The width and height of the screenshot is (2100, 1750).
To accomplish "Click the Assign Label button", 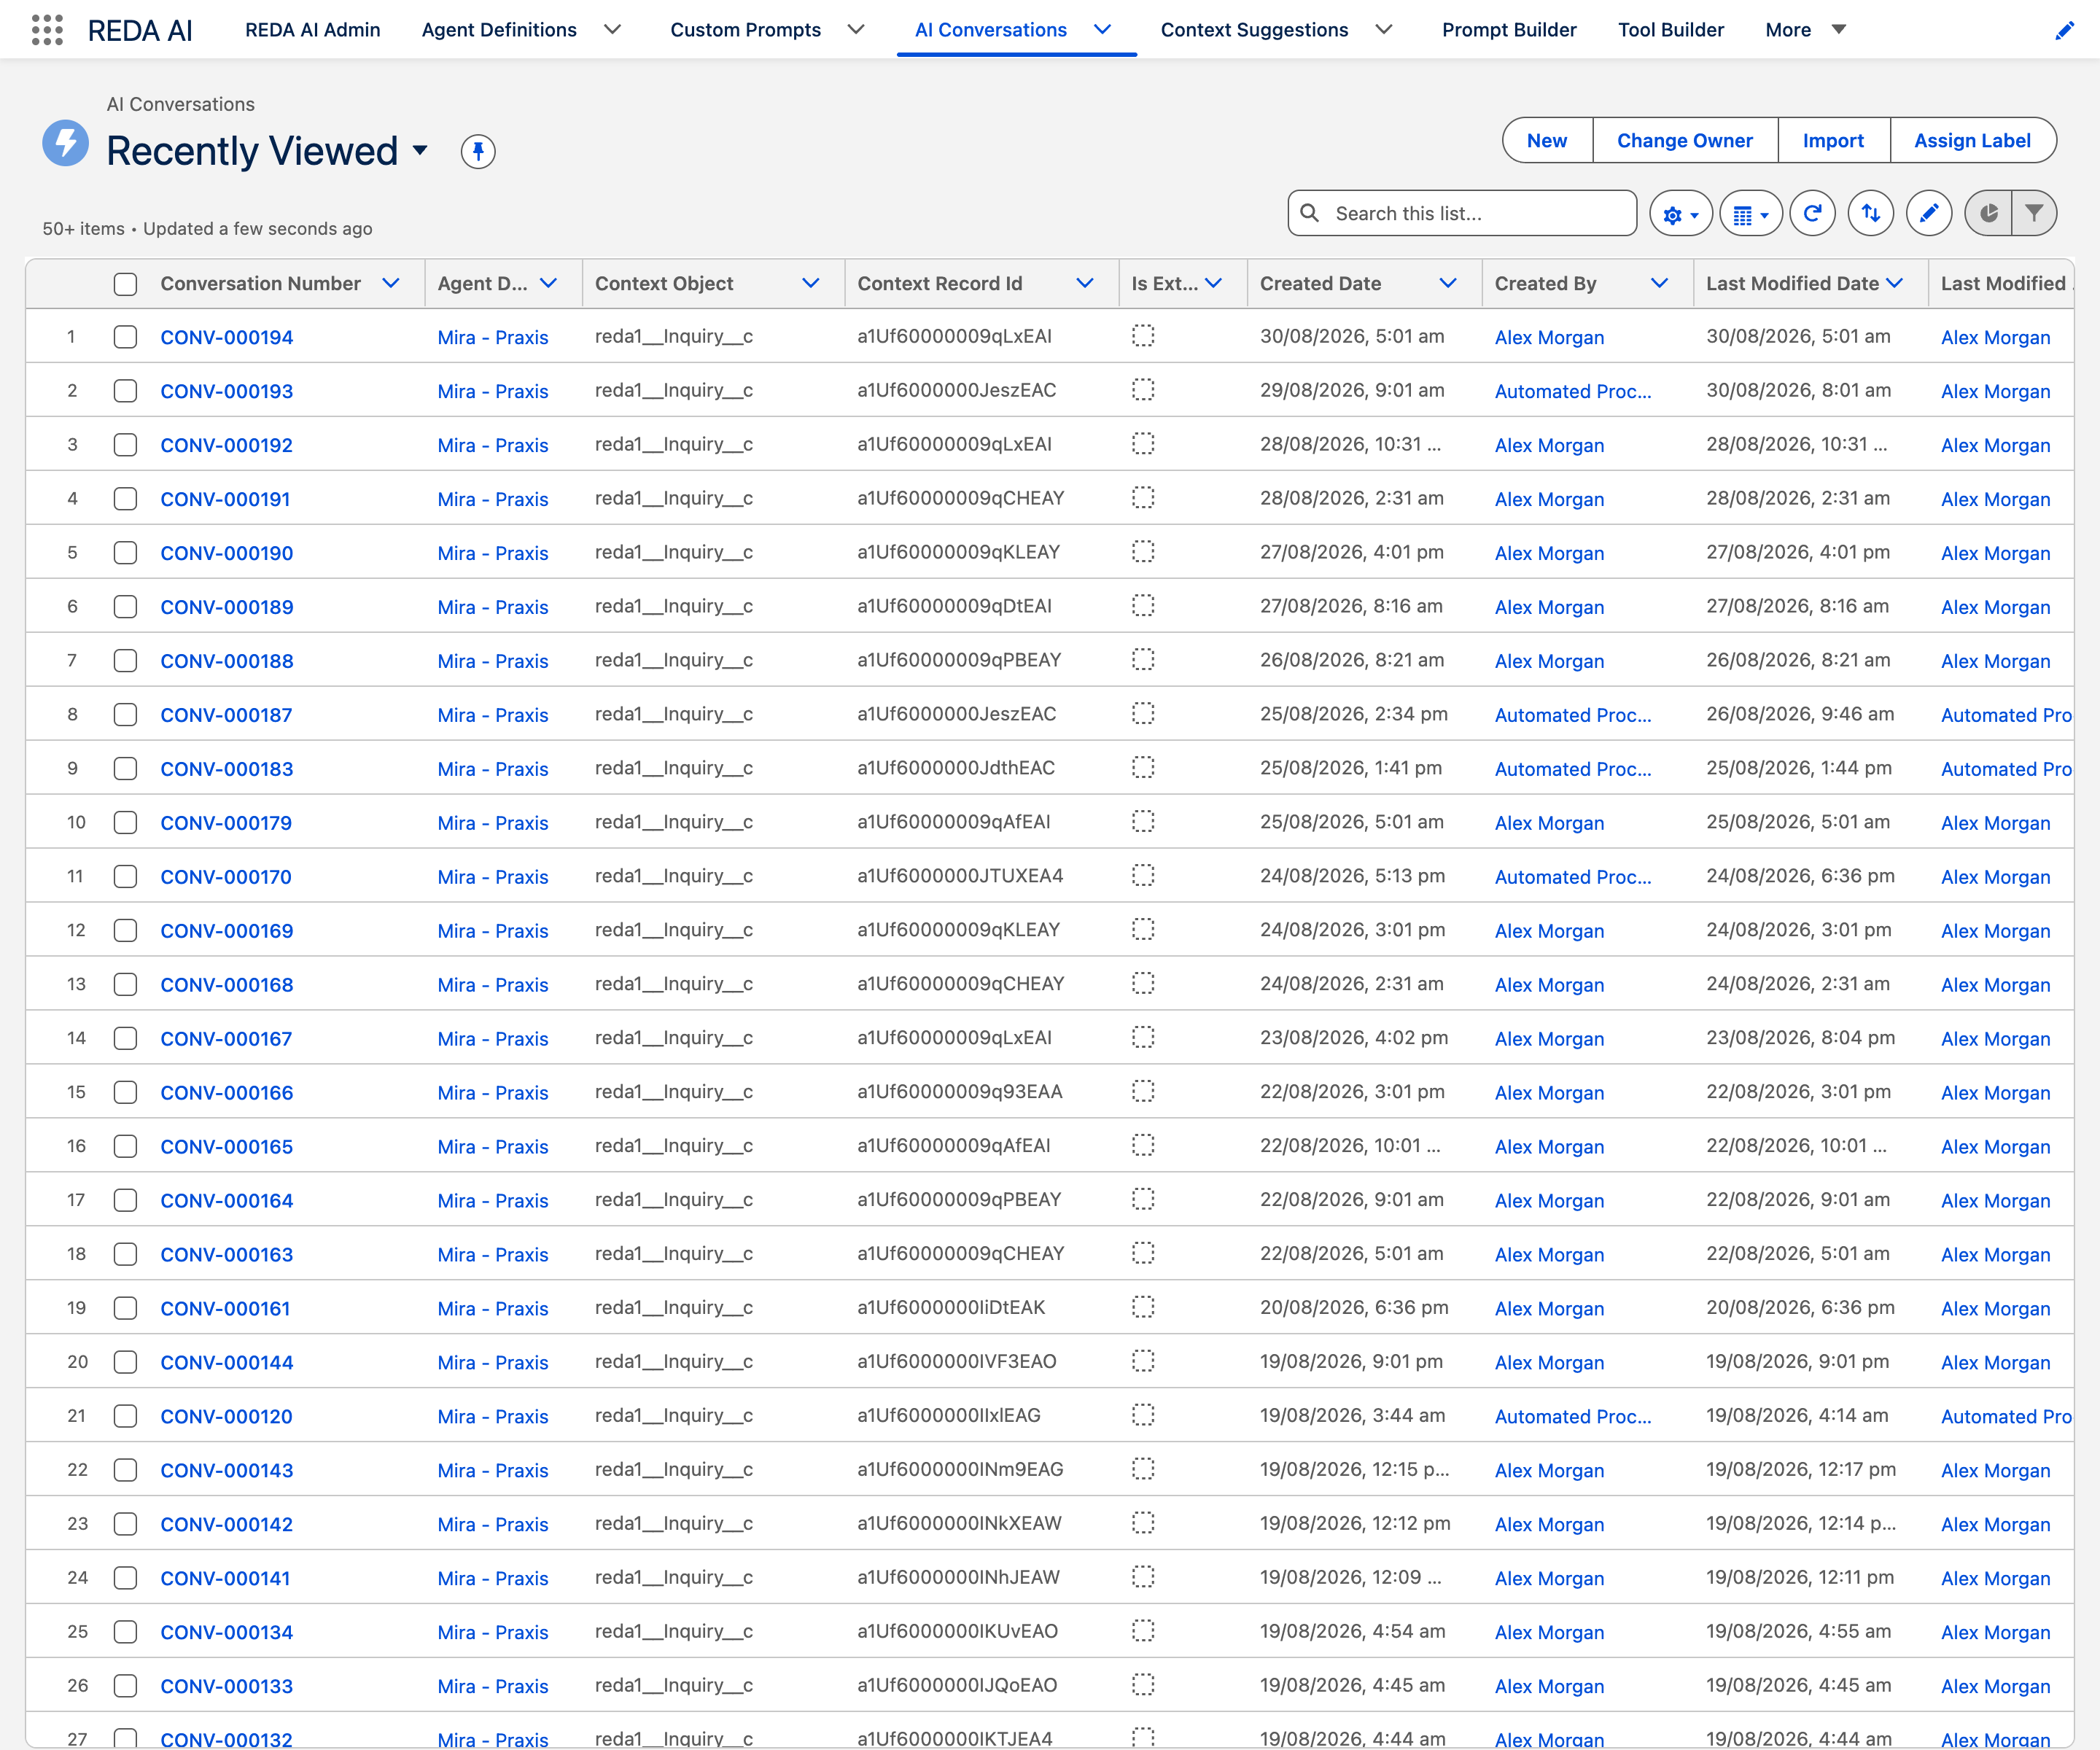I will pyautogui.click(x=1972, y=141).
